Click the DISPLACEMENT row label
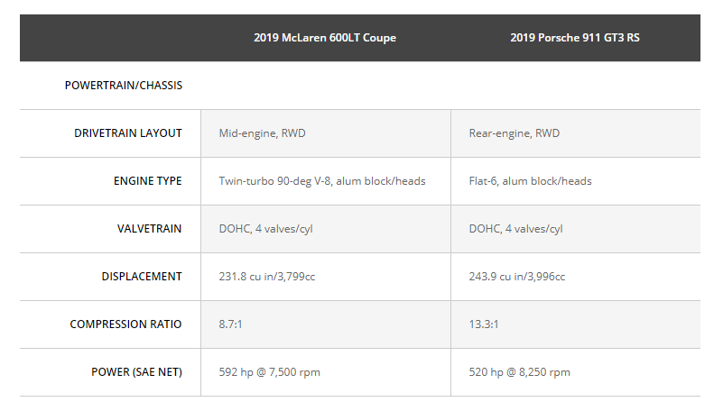The width and height of the screenshot is (714, 402). [142, 277]
